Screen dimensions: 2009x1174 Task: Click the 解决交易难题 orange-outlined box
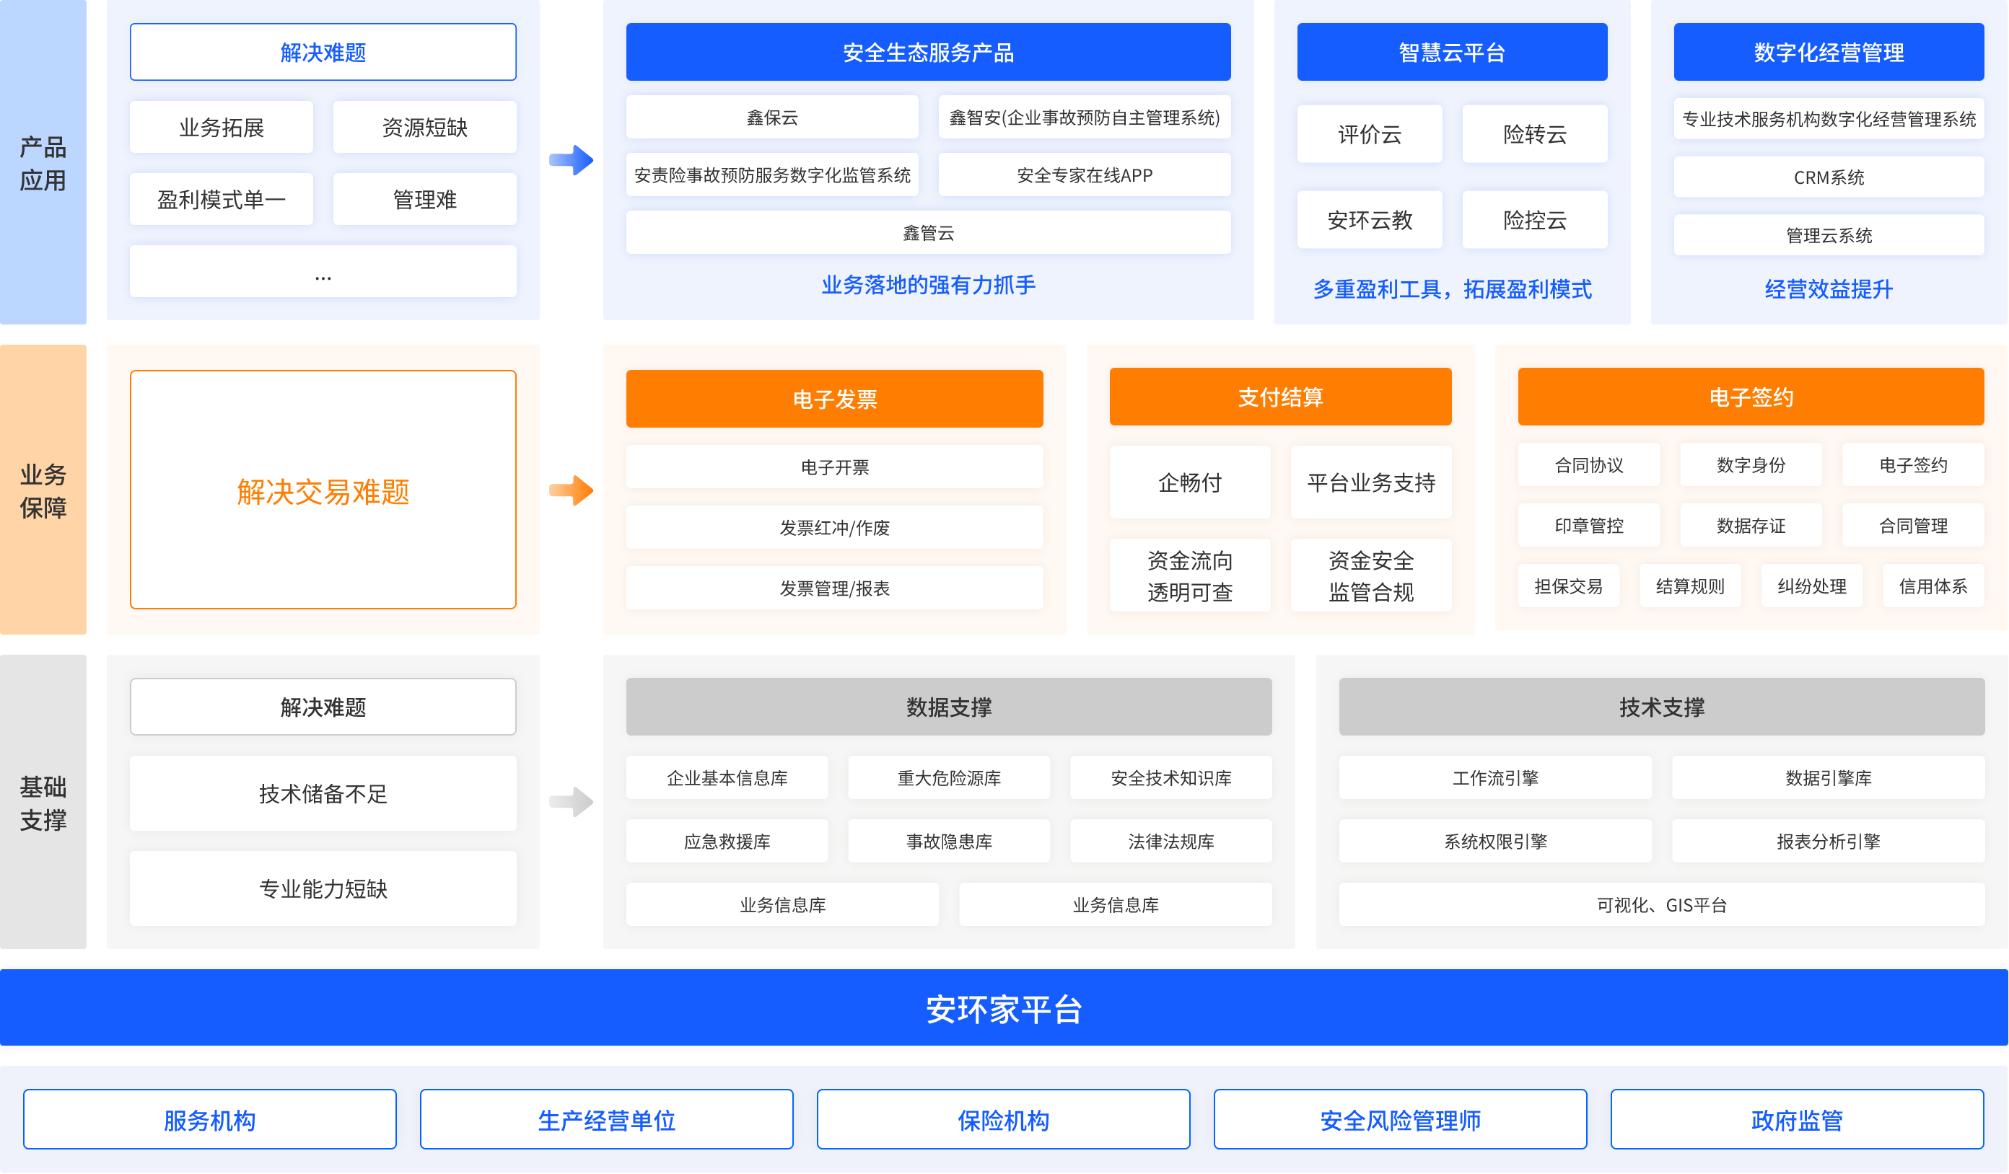[323, 490]
